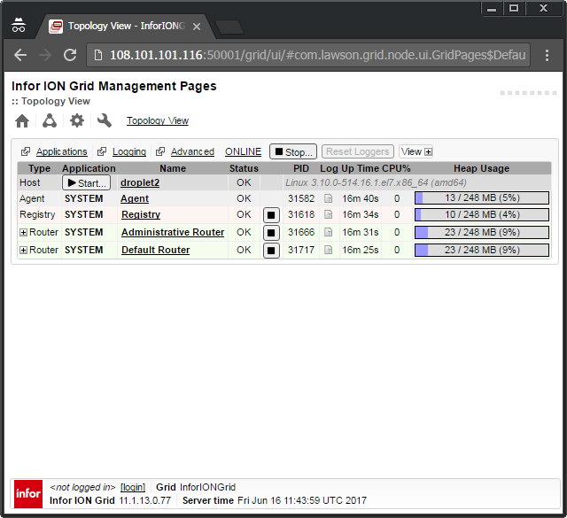Switch to the Topology View browser tab
Screen dimensions: 567x518
[x=124, y=27]
